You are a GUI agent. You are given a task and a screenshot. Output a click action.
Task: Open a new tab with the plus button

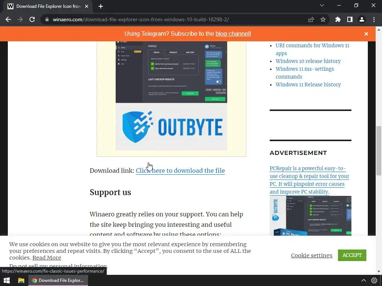[x=101, y=6]
